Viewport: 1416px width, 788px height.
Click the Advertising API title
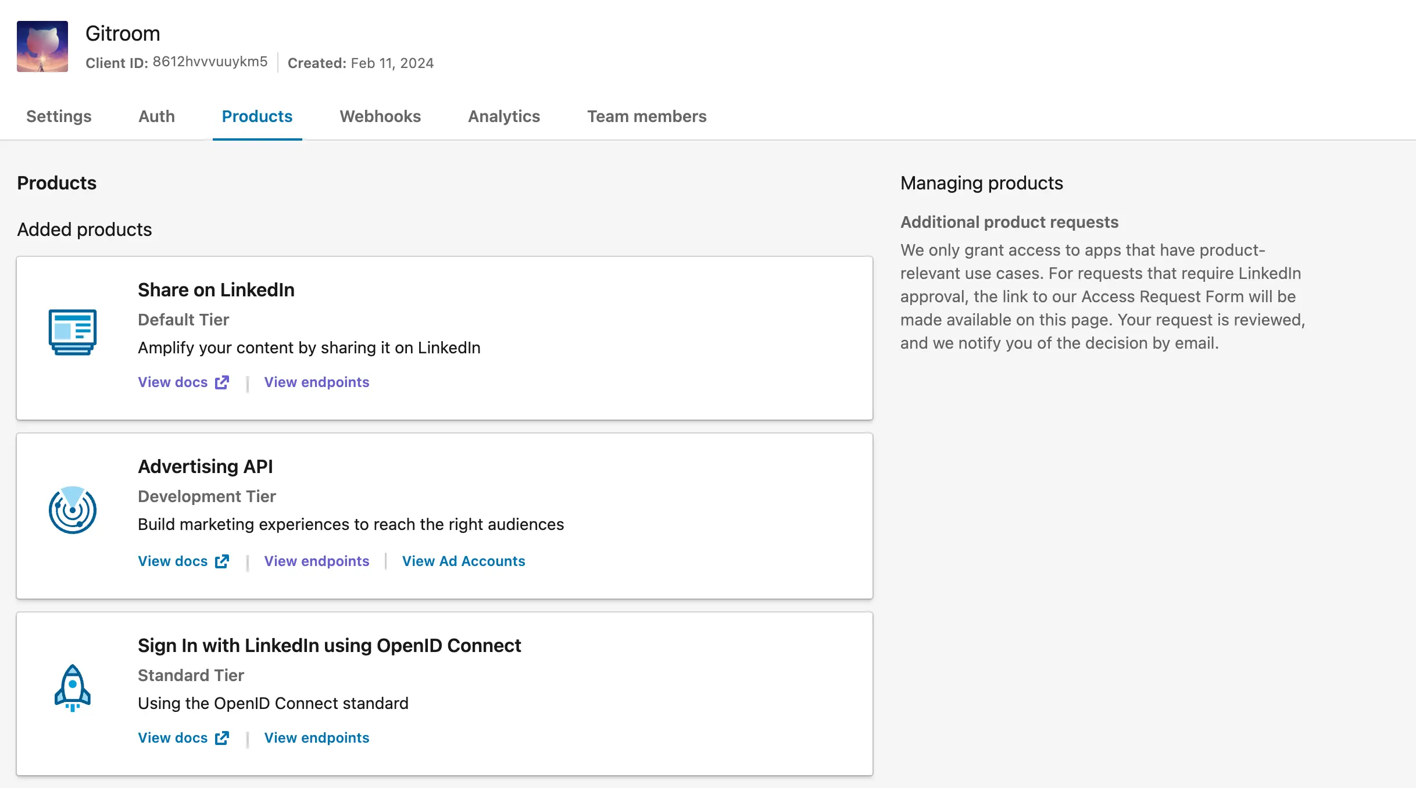click(x=205, y=467)
